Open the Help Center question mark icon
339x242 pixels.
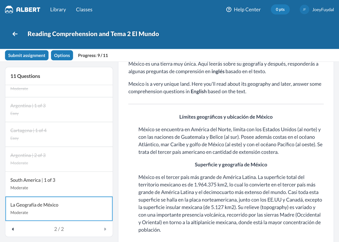(x=229, y=10)
